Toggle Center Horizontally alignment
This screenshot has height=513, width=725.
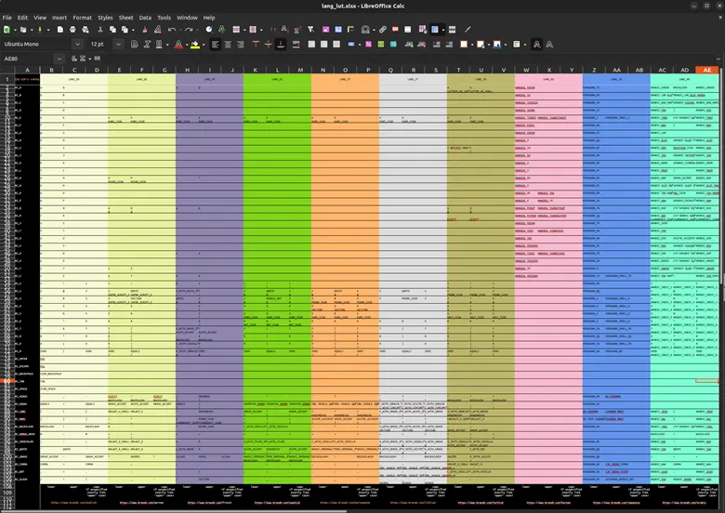(x=228, y=45)
